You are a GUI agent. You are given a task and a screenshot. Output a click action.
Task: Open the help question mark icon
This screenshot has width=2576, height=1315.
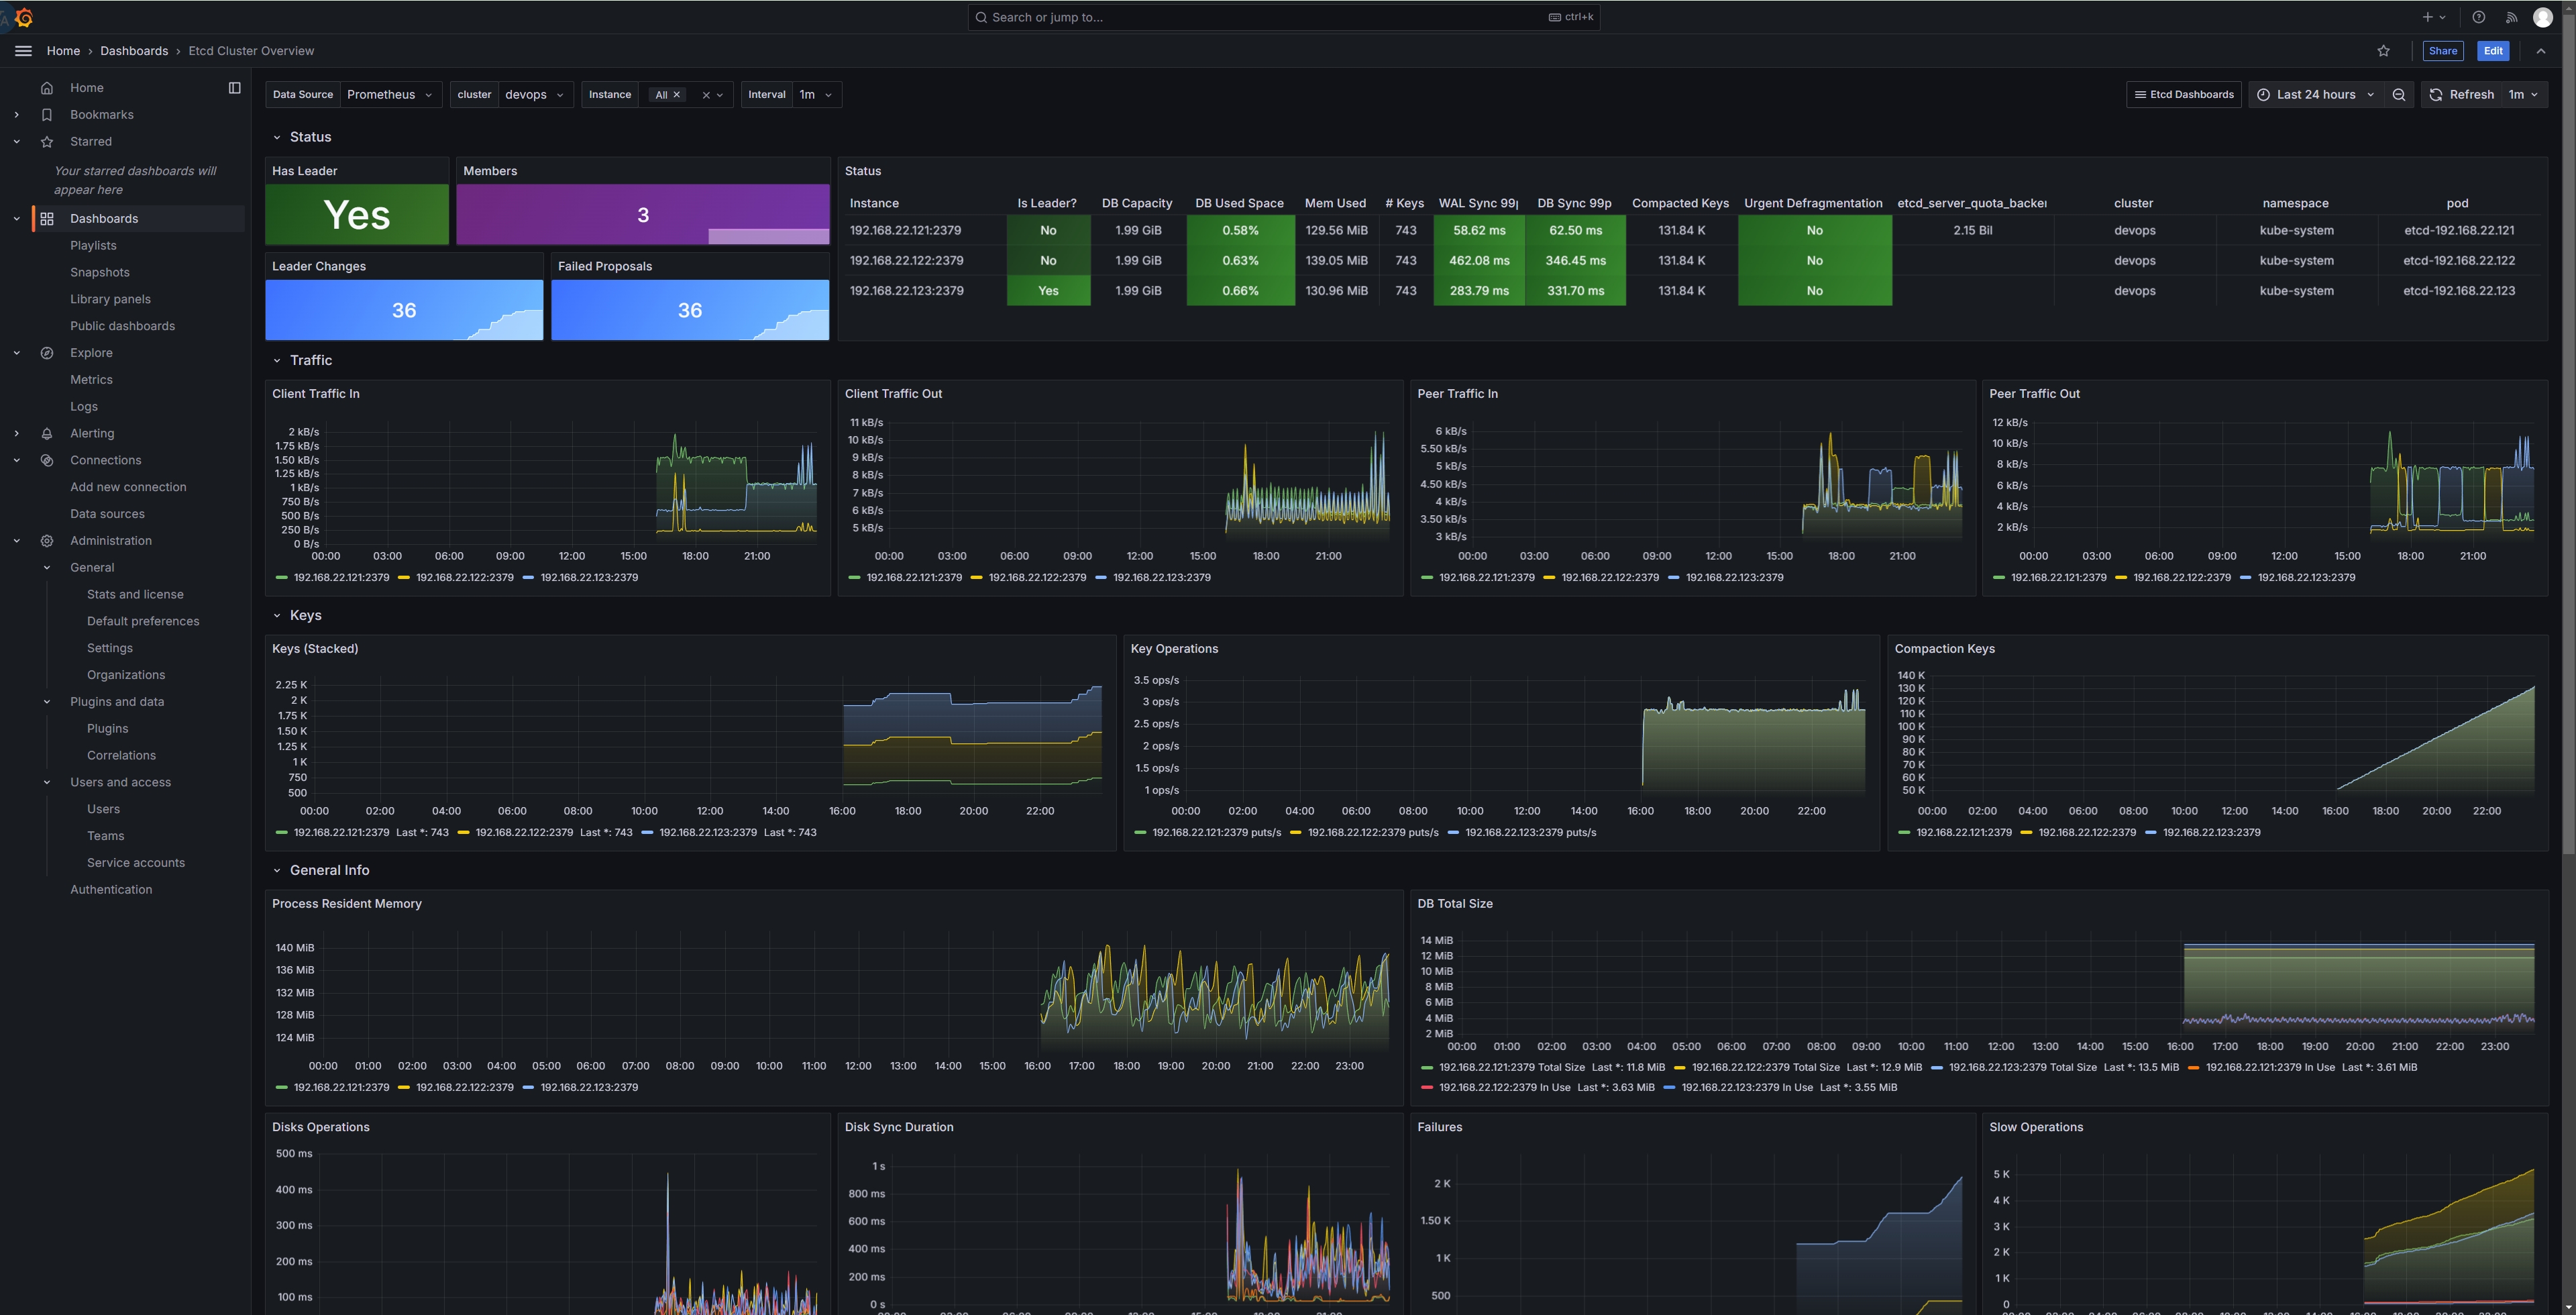coord(2478,17)
